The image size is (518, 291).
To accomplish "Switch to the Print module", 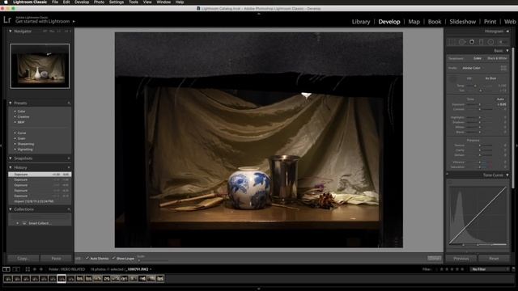I will click(x=490, y=22).
